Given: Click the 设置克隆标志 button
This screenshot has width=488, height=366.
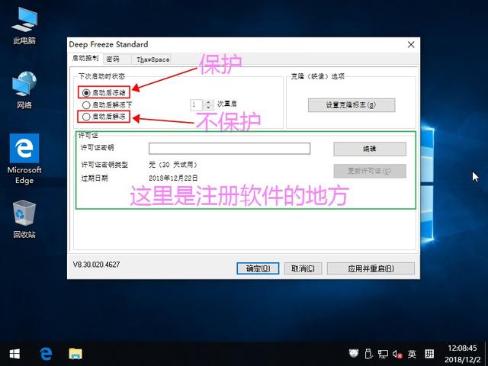Looking at the screenshot, I should coord(352,105).
